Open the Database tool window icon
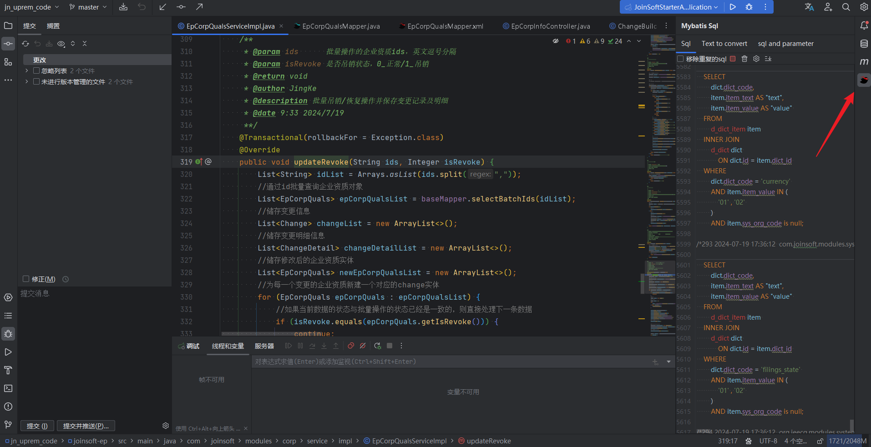Image resolution: width=871 pixels, height=447 pixels. [x=864, y=44]
